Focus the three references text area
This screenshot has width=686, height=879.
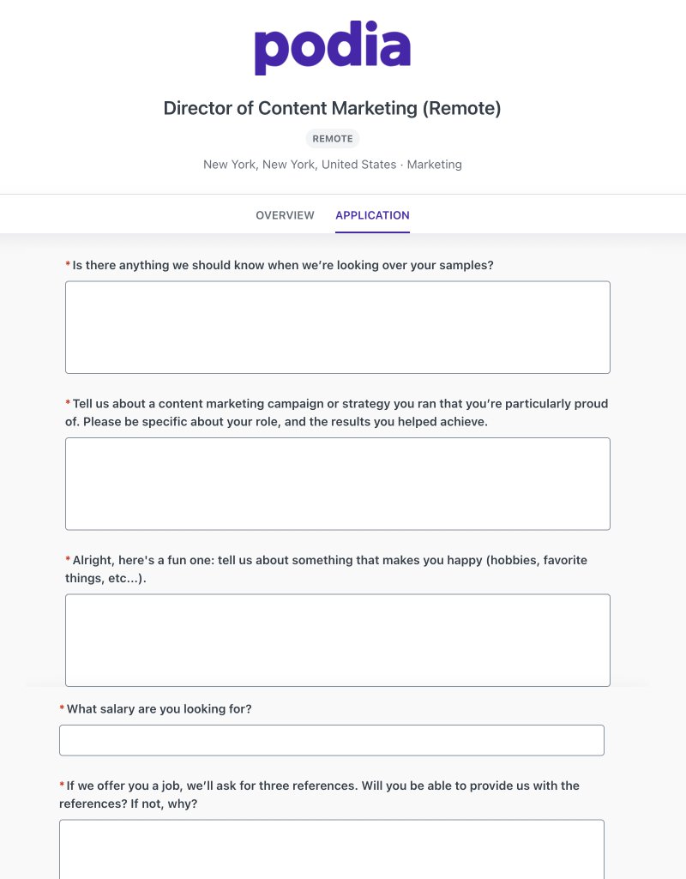(332, 849)
